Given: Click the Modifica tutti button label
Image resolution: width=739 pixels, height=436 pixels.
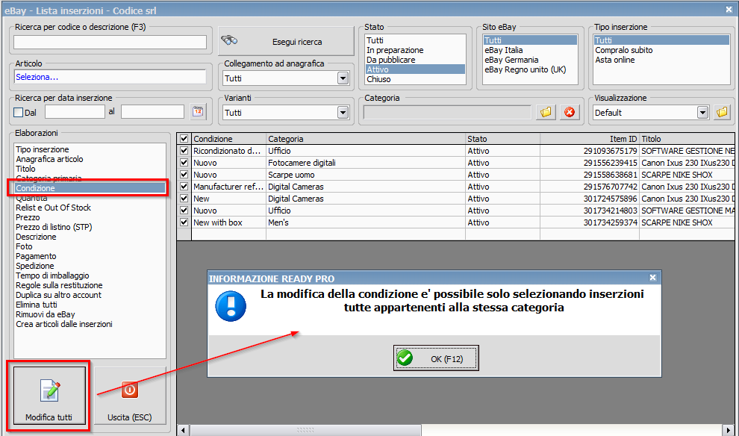Looking at the screenshot, I should [x=49, y=417].
